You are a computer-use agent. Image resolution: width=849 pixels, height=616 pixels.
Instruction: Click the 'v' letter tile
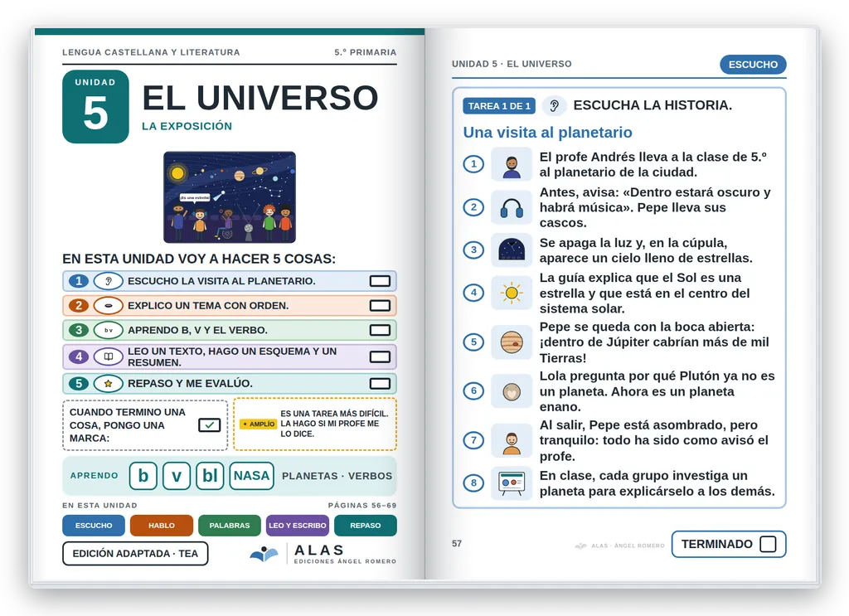(x=177, y=476)
